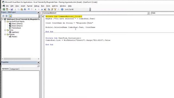Click the green Run/Continue play icon
This screenshot has width=174, height=98.
(x=36, y=10)
